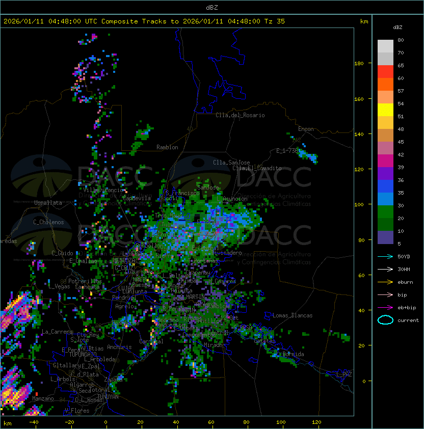This screenshot has height=429, width=424.
Task: Select the bright yellow swatch in dBZ scale
Action: [x=385, y=110]
